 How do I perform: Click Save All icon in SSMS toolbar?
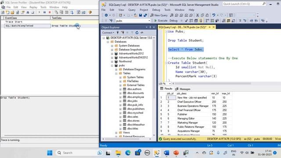tap(145, 15)
